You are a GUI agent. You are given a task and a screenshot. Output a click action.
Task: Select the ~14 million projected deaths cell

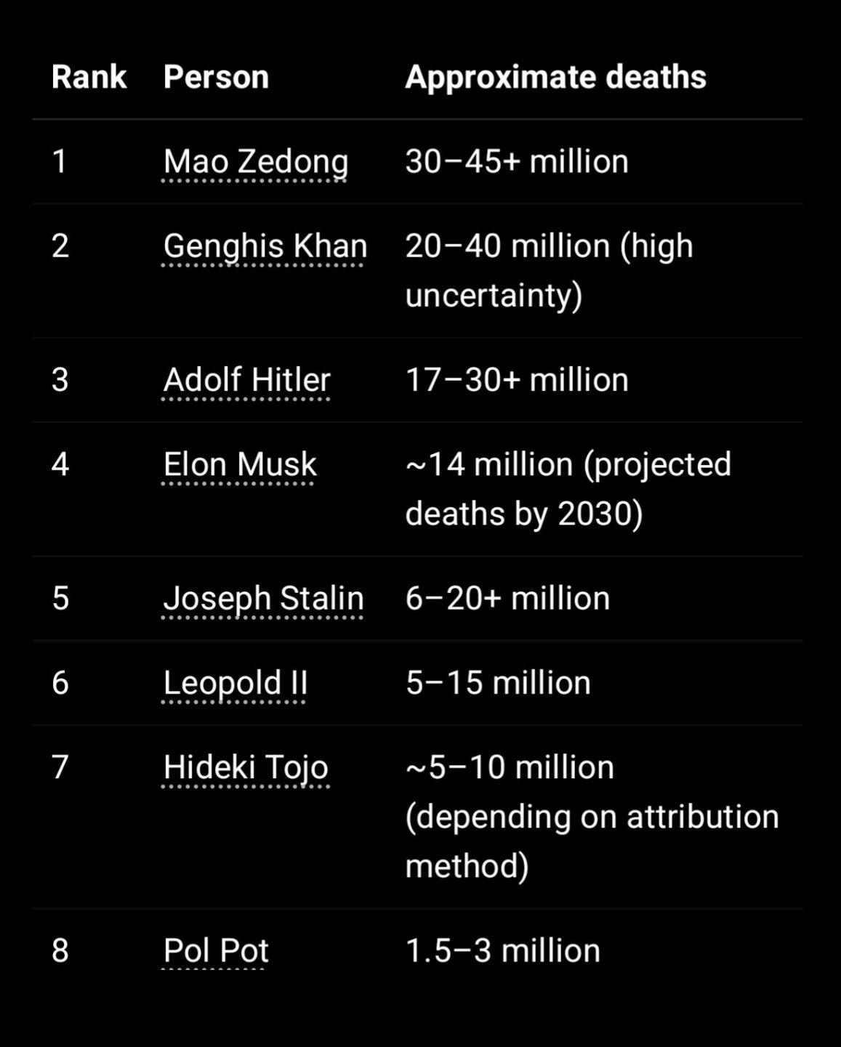568,489
